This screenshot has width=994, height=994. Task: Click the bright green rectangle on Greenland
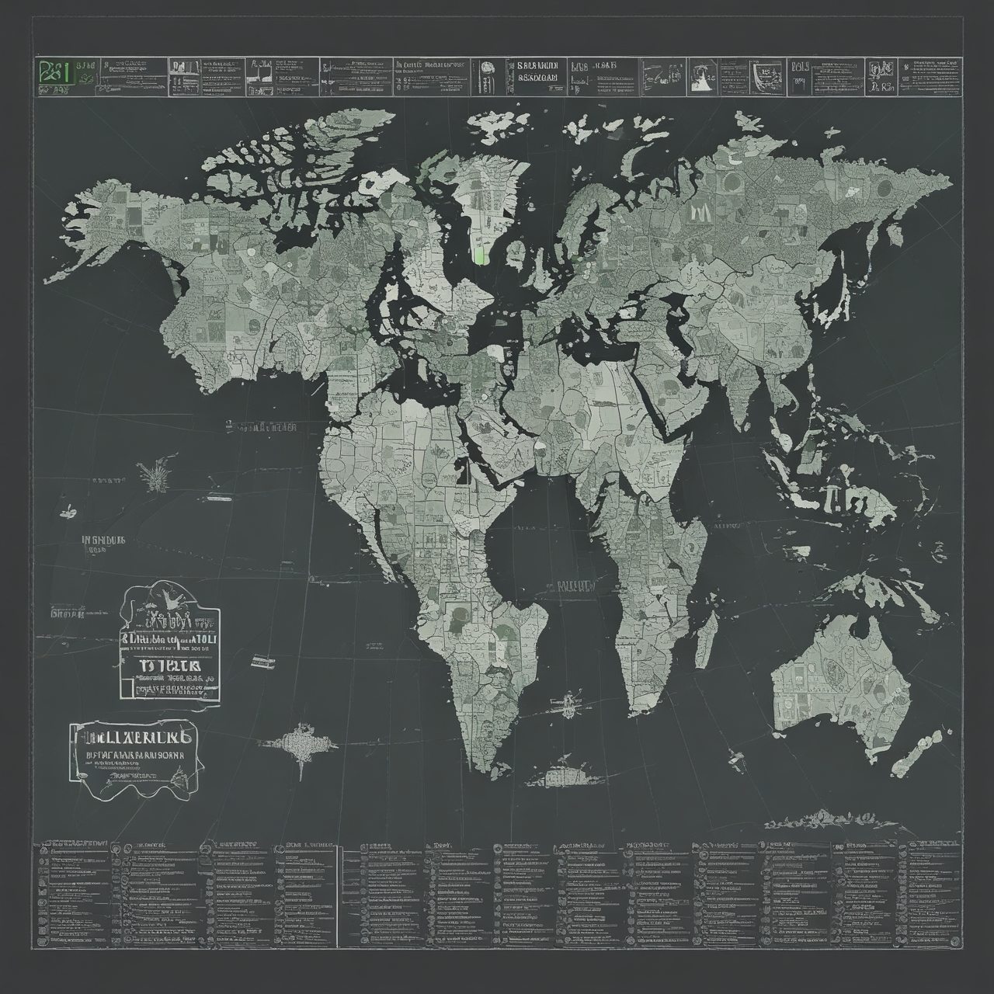coord(480,255)
